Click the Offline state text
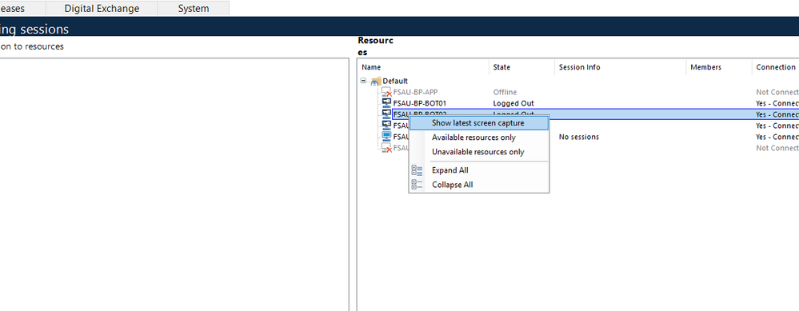This screenshot has width=799, height=311. [x=505, y=93]
